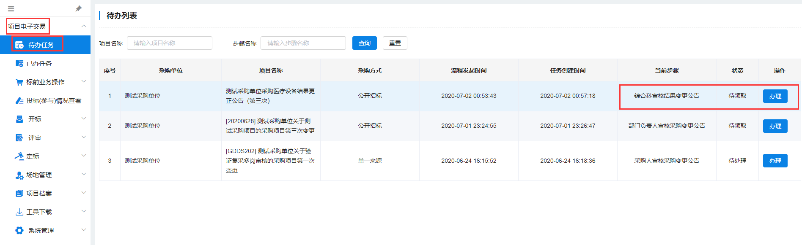Expand the 开标 submenu chevron
Viewport: 802px width, 245px height.
pos(84,119)
